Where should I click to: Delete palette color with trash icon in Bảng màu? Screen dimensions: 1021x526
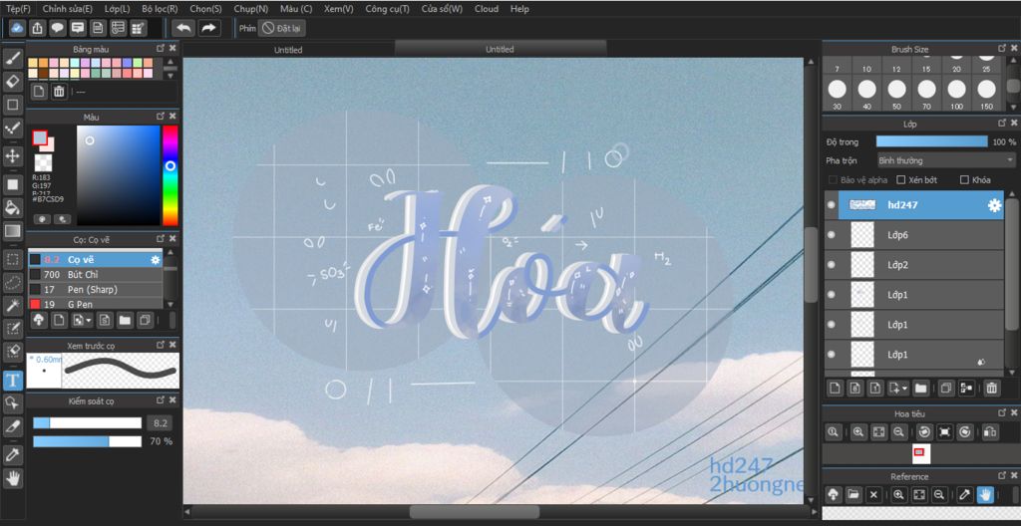coord(59,91)
